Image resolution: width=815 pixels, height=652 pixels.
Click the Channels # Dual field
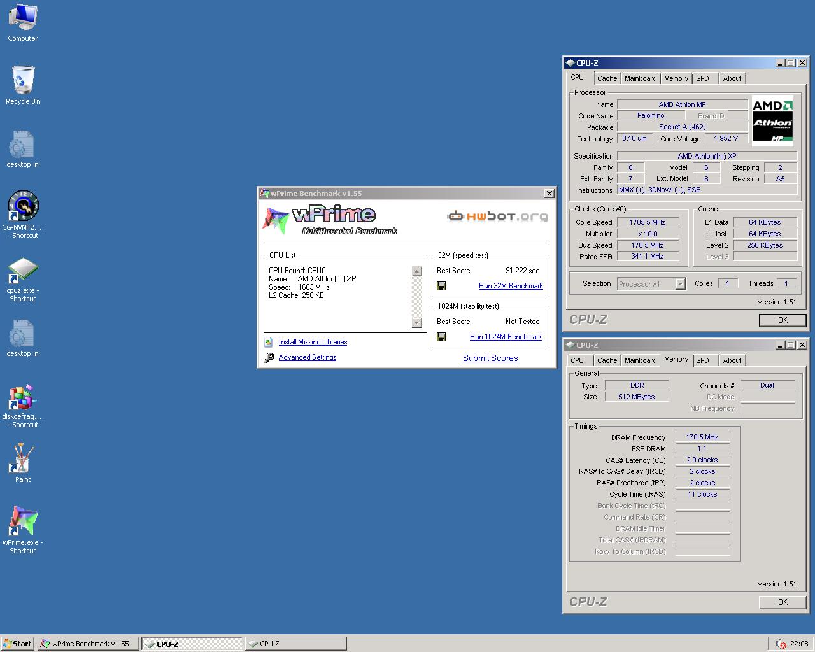coord(767,385)
